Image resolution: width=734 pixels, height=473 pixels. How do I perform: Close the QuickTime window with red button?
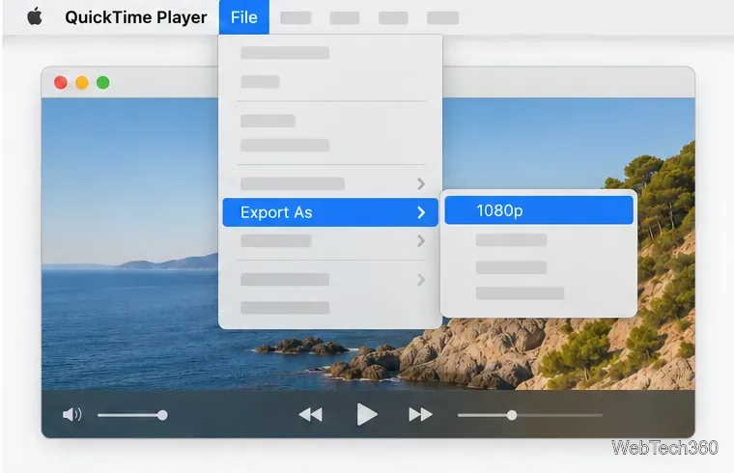(61, 83)
